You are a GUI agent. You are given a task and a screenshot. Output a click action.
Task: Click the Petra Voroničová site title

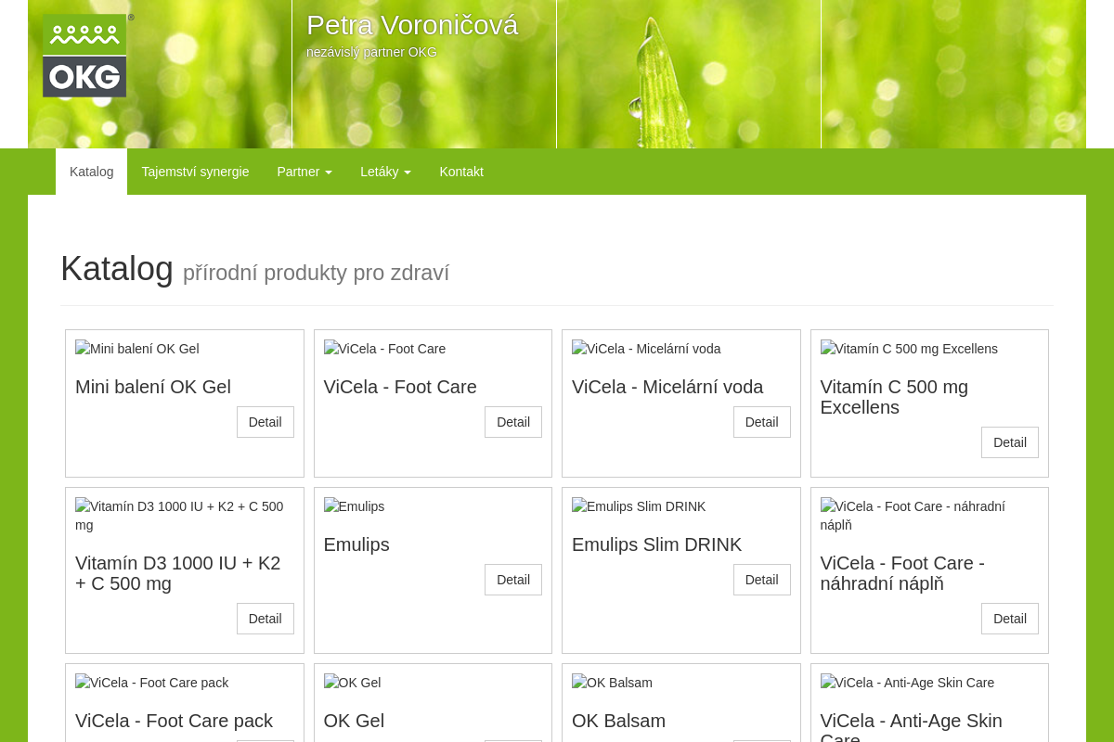pos(412,25)
